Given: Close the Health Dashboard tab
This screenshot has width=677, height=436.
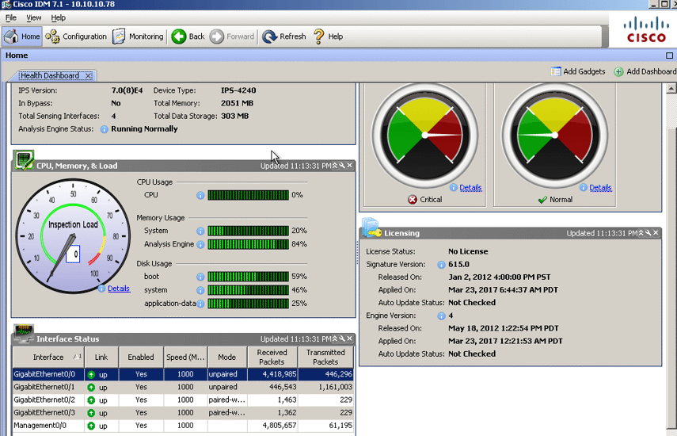Looking at the screenshot, I should 89,75.
